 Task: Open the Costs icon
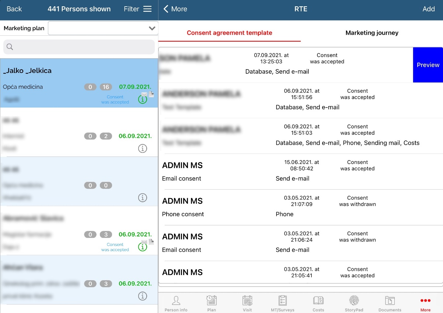(x=318, y=301)
